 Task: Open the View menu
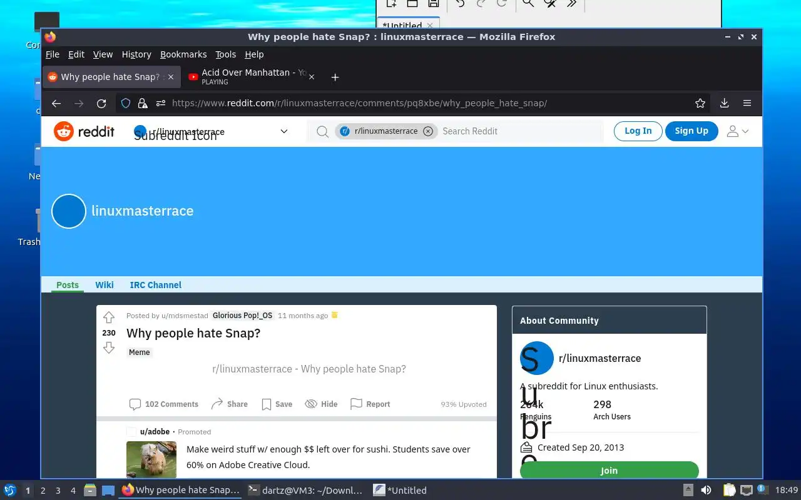(103, 54)
